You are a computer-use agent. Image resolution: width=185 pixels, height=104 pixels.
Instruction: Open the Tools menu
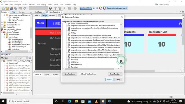[x=62, y=5]
